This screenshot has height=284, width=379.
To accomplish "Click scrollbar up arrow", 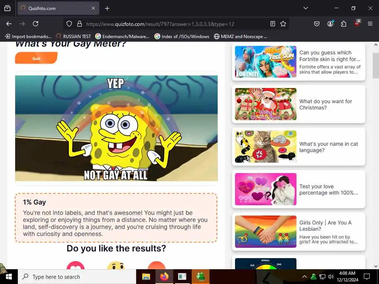I will coord(376,45).
